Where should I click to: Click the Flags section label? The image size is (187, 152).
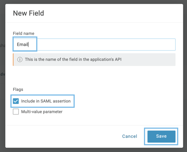click(x=18, y=89)
